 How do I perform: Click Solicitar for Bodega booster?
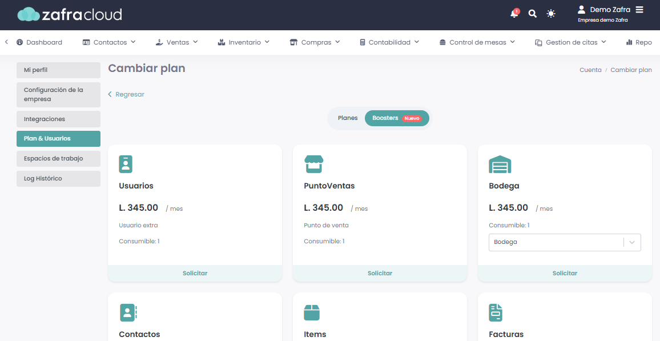[565, 273]
